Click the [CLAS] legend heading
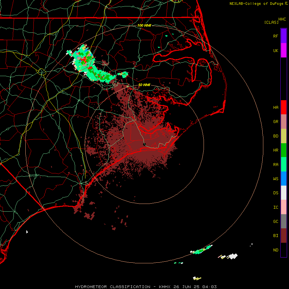The height and width of the screenshot is (289, 289). [x=271, y=22]
